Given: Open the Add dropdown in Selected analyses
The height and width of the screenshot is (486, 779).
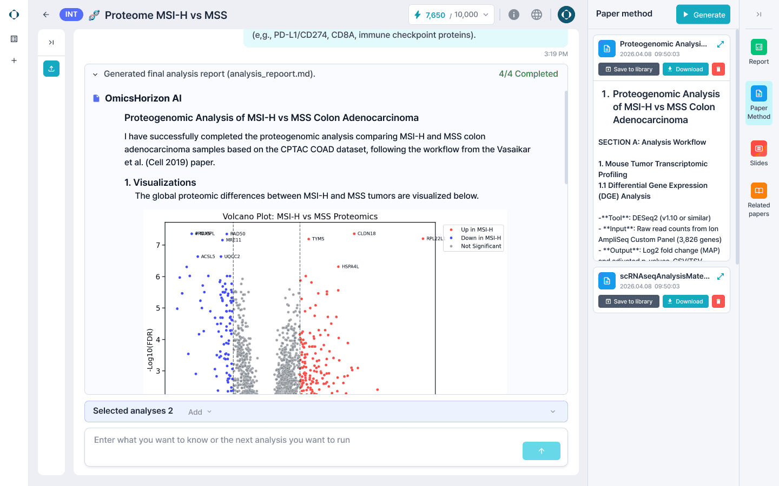Looking at the screenshot, I should tap(200, 412).
